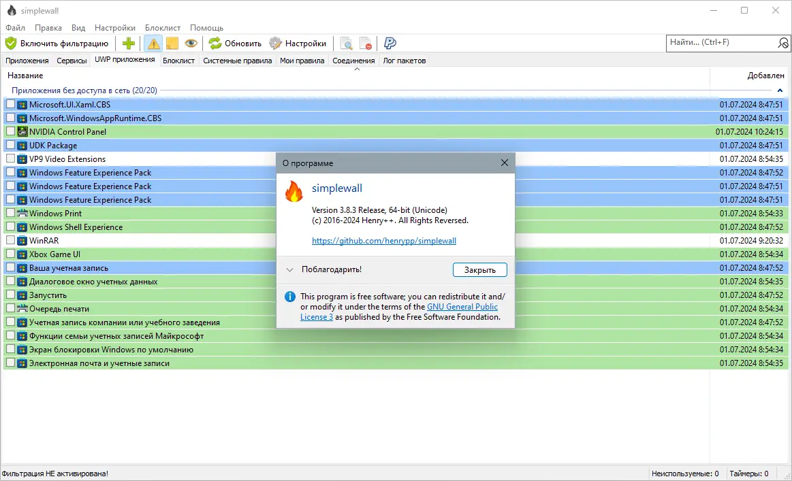Click the Экран блокировки Windows row icon

pyautogui.click(x=22, y=350)
